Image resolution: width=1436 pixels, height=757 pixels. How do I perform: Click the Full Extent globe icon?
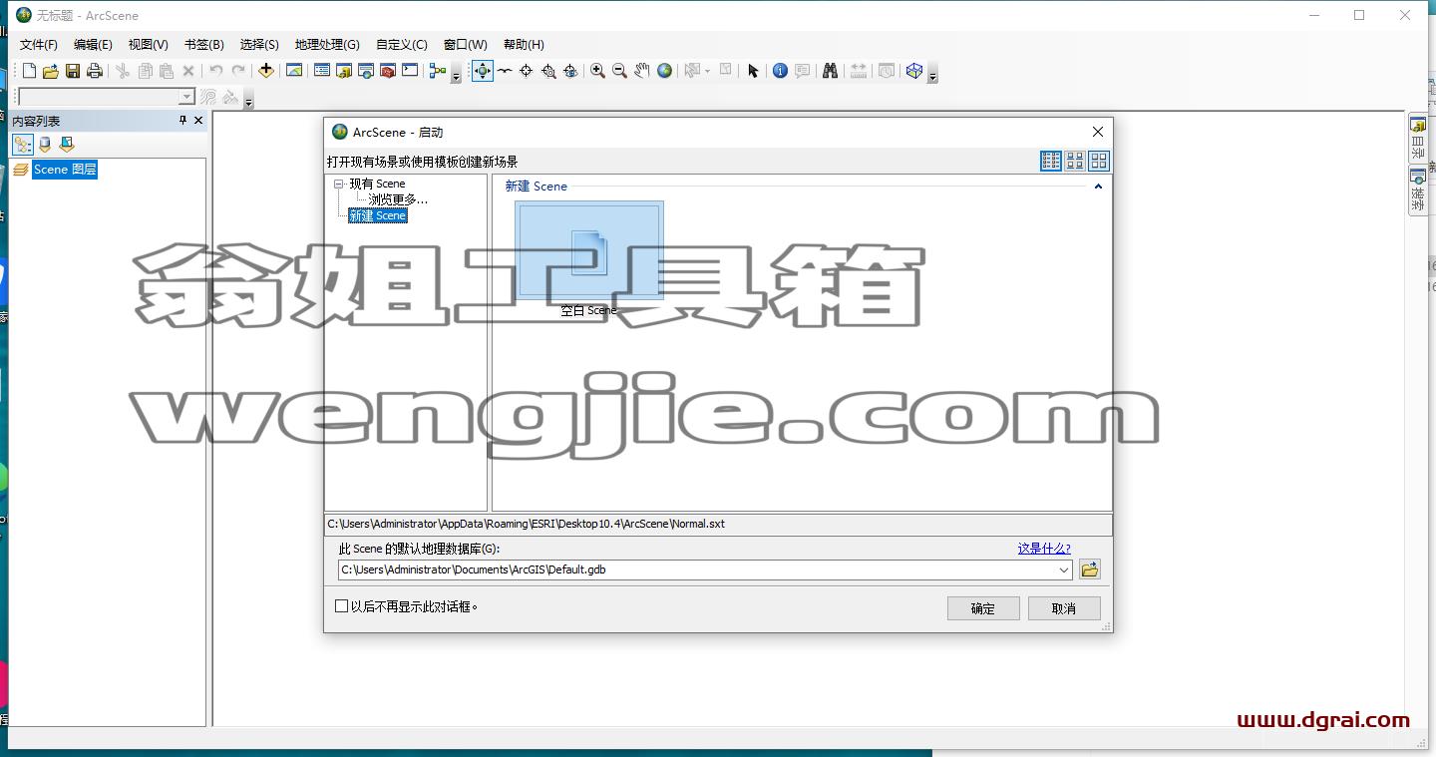(x=664, y=71)
